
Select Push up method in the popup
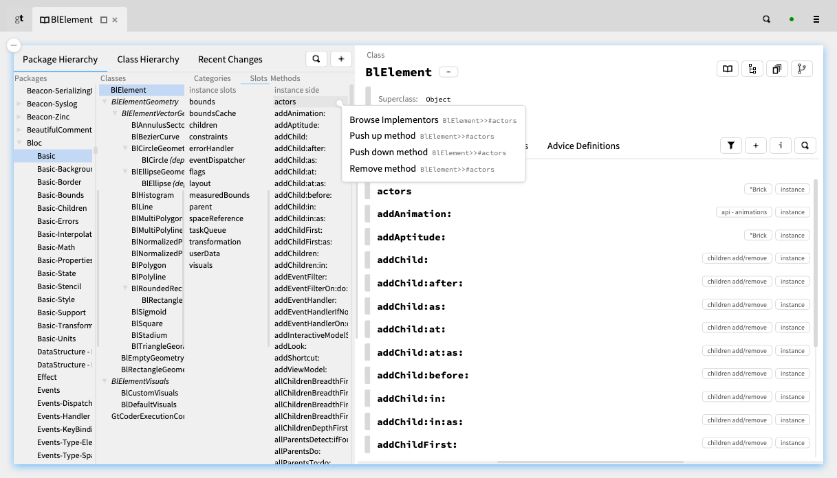coord(382,136)
